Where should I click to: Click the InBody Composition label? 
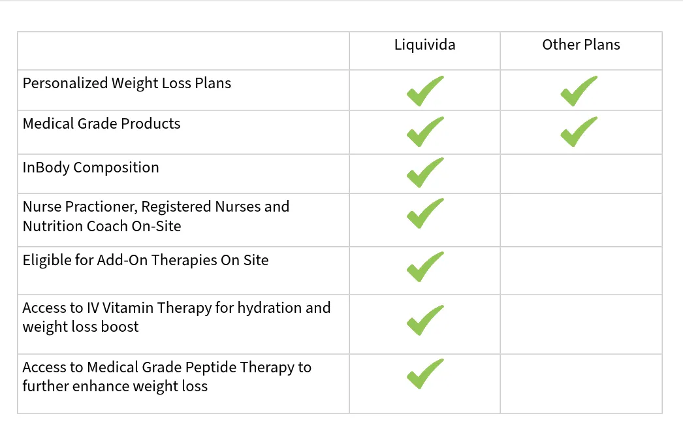[x=91, y=168]
